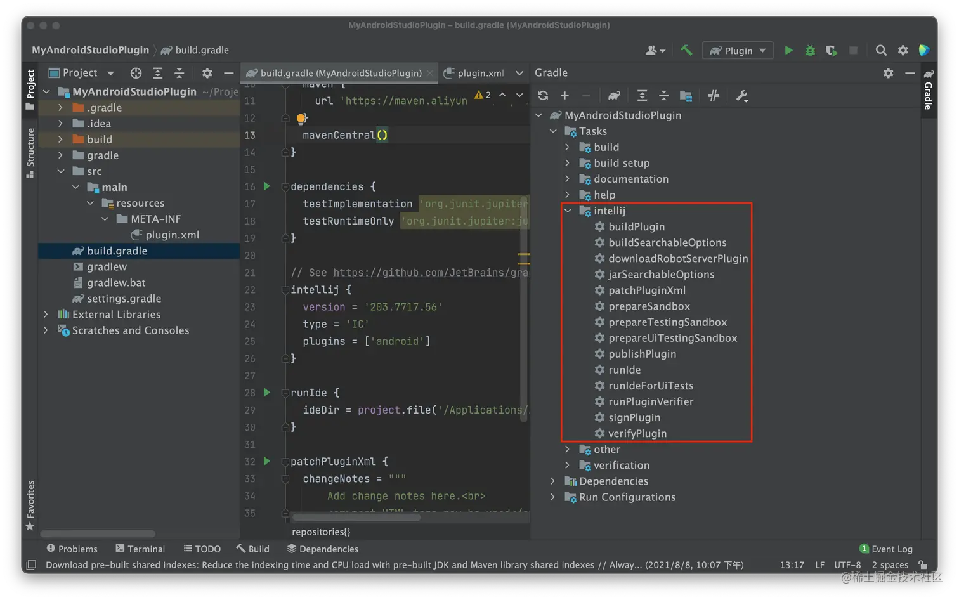The width and height of the screenshot is (959, 600).
Task: Click the Stop square icon in toolbar
Action: (x=853, y=50)
